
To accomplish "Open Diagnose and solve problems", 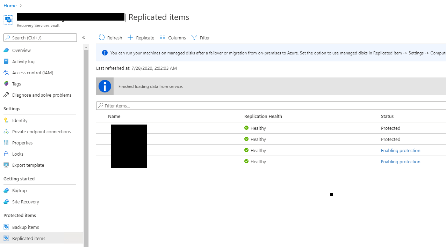I will click(x=42, y=95).
